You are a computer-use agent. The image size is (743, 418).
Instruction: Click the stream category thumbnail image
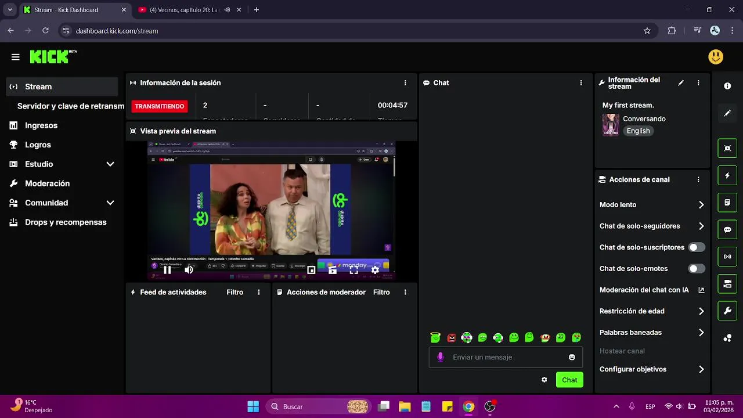click(x=611, y=125)
